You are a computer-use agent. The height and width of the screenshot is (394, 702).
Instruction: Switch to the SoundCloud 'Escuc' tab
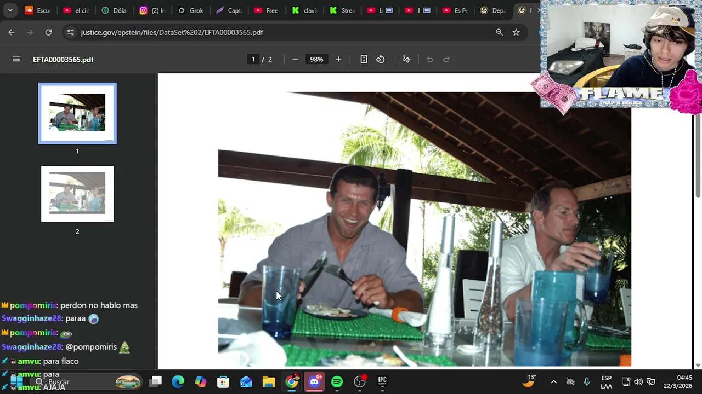click(38, 10)
